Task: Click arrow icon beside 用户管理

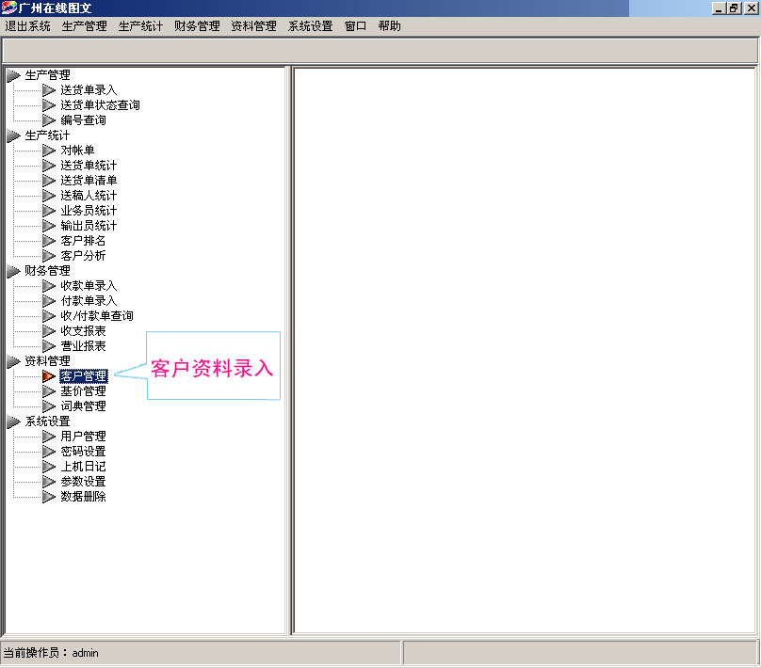Action: (49, 436)
